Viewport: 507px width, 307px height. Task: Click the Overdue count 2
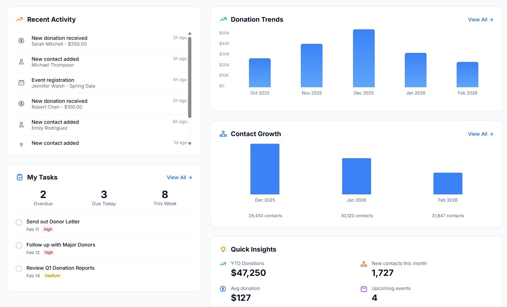[x=43, y=194]
